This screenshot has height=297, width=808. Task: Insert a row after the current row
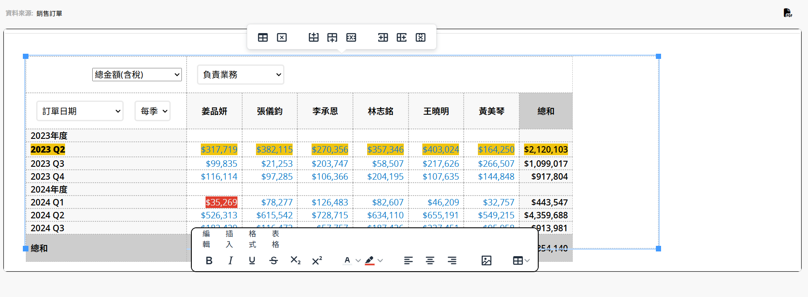coord(332,37)
